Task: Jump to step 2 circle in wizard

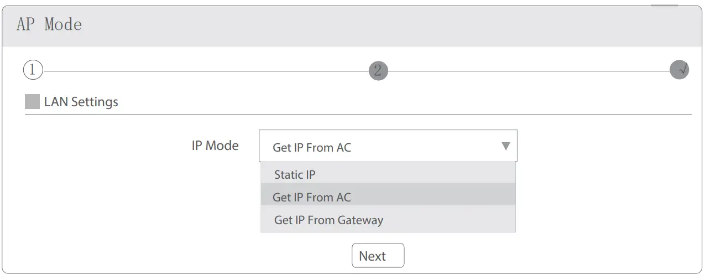Action: coord(378,71)
